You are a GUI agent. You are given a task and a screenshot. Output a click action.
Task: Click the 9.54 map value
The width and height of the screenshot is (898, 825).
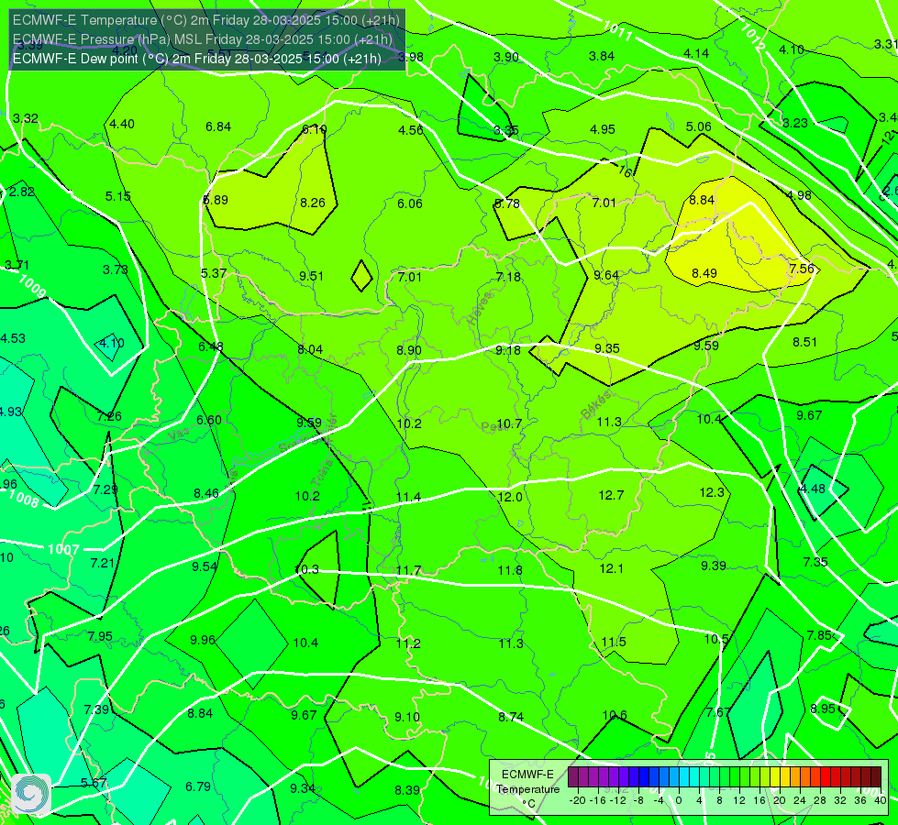pyautogui.click(x=205, y=566)
